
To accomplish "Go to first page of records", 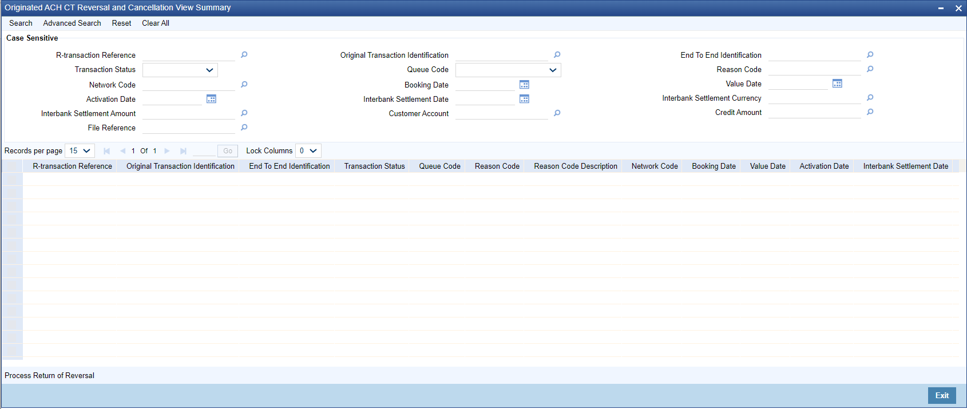I will click(106, 151).
